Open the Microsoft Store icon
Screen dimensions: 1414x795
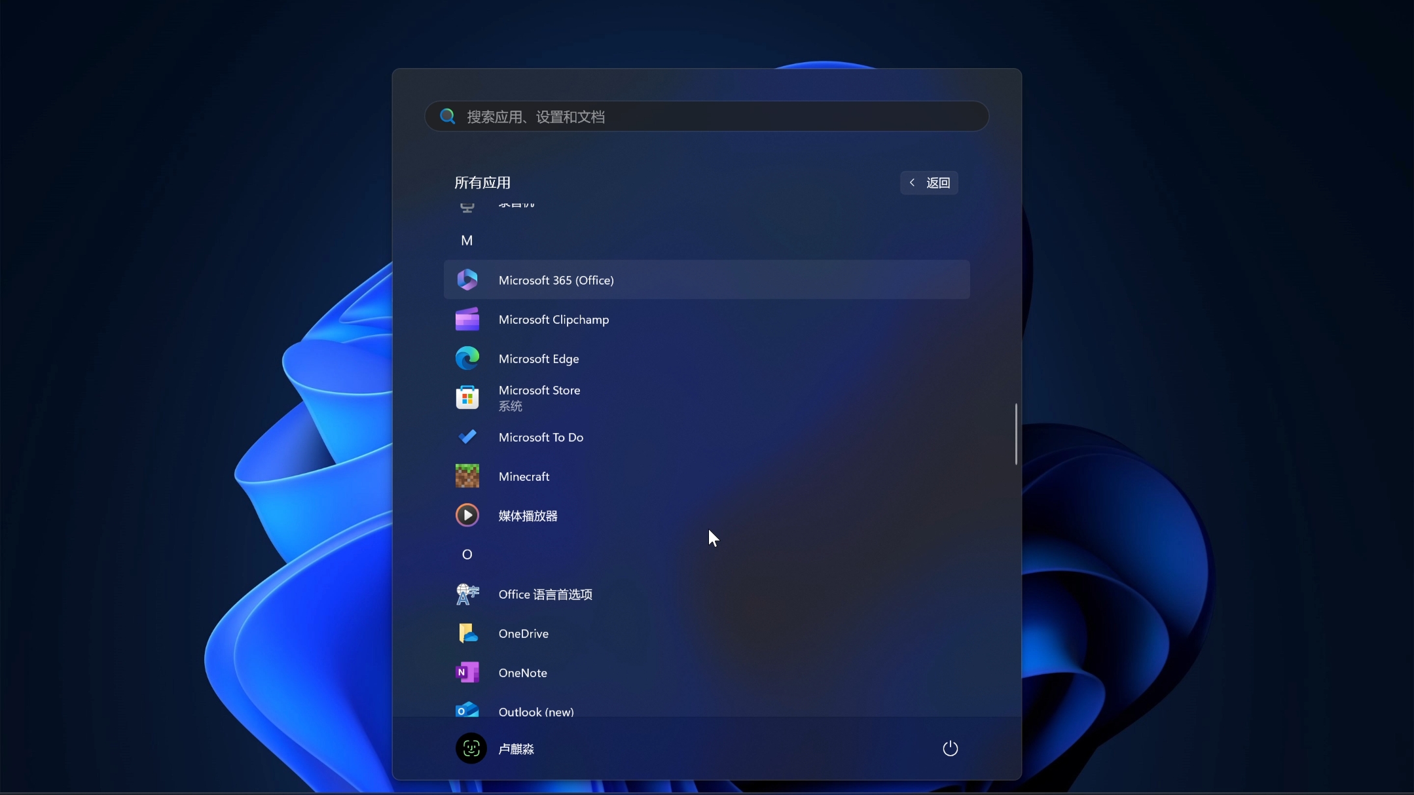pyautogui.click(x=467, y=398)
